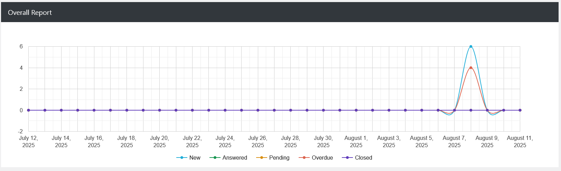Click the red Overdue legend marker
The height and width of the screenshot is (171, 561).
(304, 158)
